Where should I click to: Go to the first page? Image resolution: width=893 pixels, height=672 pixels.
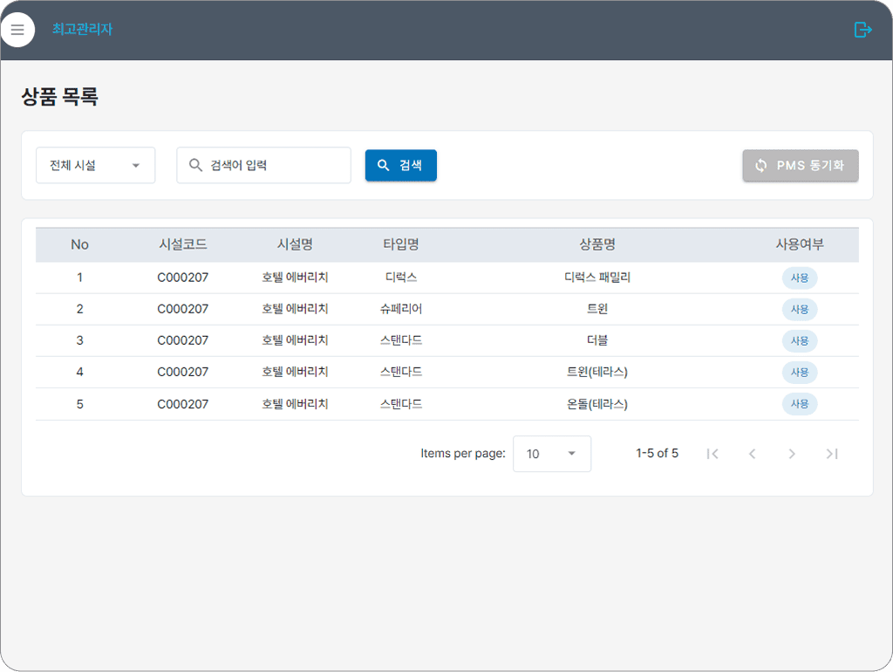coord(712,454)
